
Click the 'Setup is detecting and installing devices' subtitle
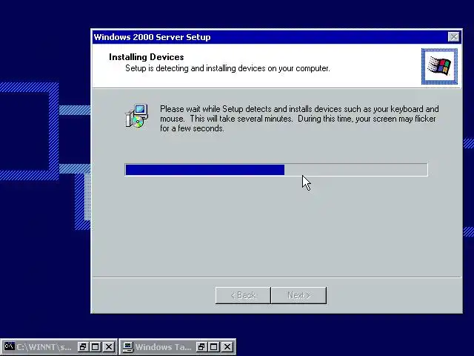[227, 68]
